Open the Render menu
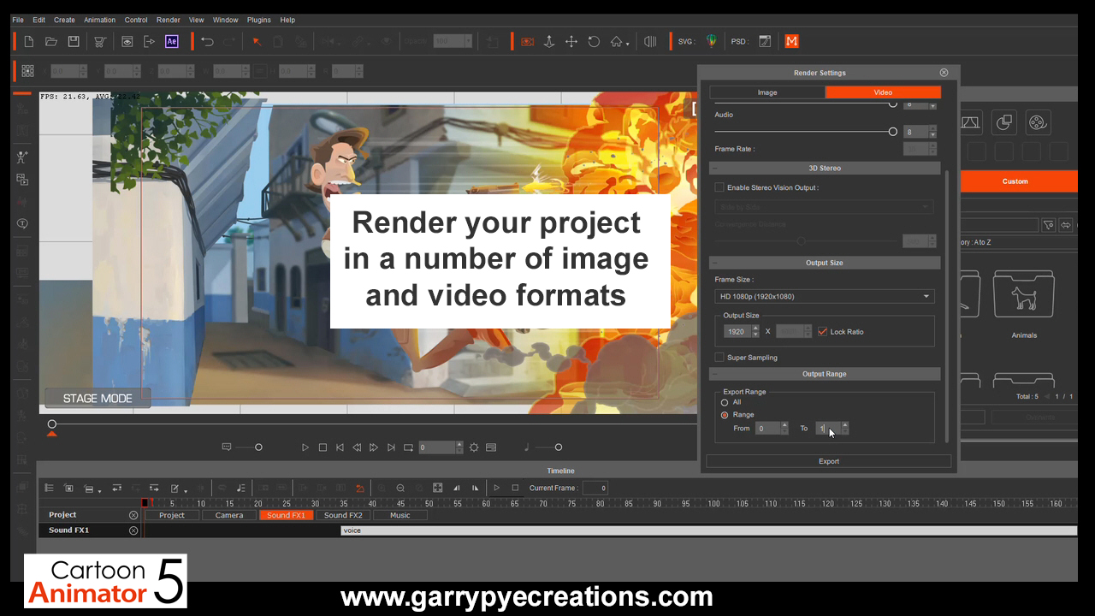The width and height of the screenshot is (1095, 616). pos(169,20)
